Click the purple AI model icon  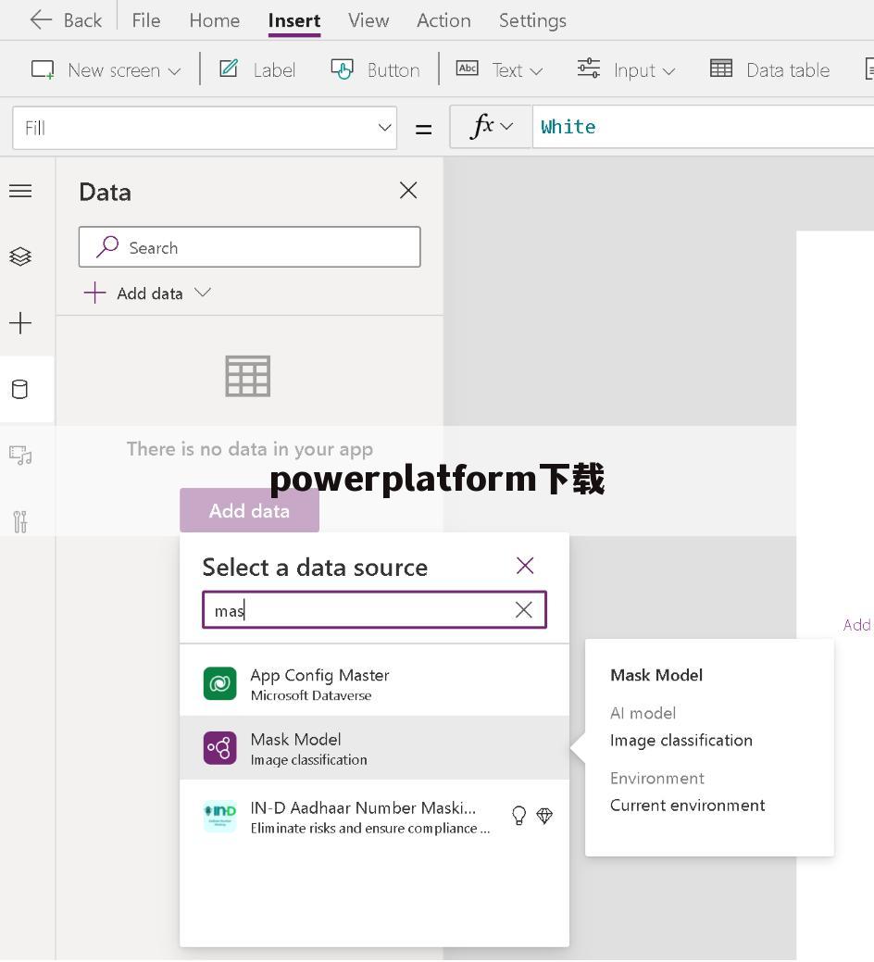click(219, 748)
